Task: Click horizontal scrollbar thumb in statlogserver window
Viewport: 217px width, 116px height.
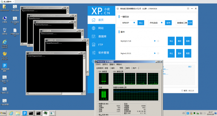Action: [45, 93]
